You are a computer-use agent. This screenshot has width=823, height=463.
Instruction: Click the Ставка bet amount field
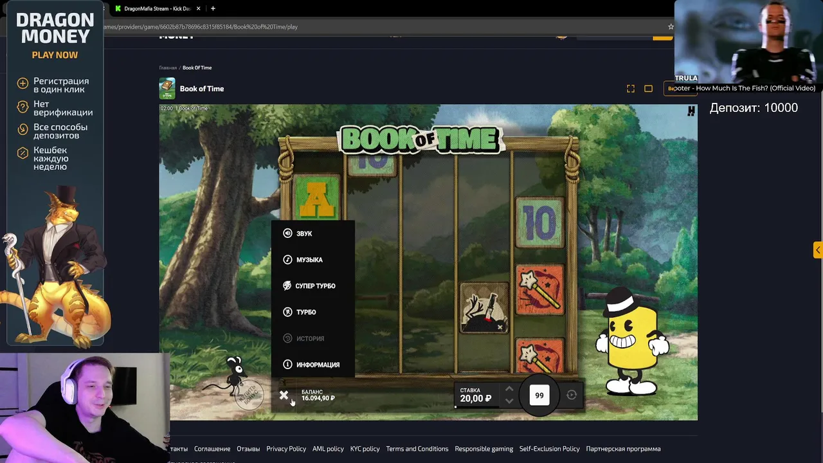[x=476, y=395]
